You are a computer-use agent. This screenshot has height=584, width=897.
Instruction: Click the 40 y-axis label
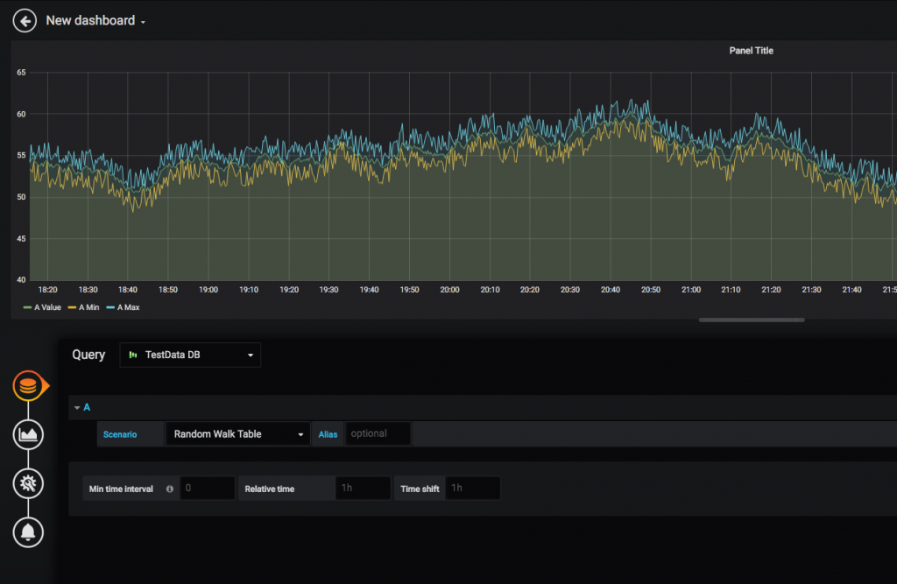[21, 279]
